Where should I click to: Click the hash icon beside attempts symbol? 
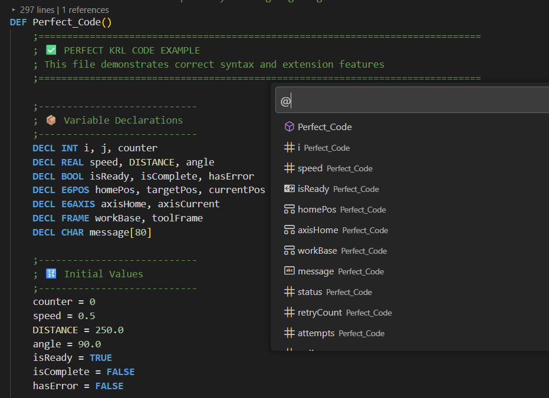click(x=289, y=333)
